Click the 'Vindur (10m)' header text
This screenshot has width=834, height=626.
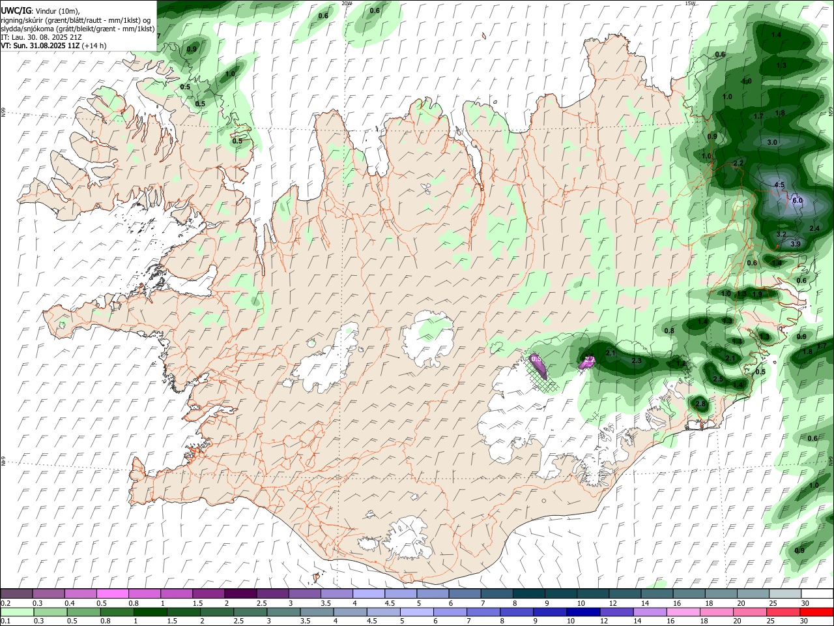(57, 11)
